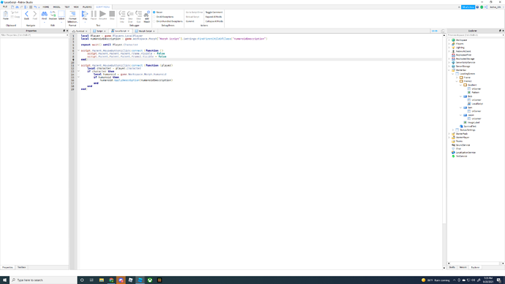Click the Paste clipboard icon
Image resolution: width=505 pixels, height=284 pixels.
pyautogui.click(x=5, y=15)
